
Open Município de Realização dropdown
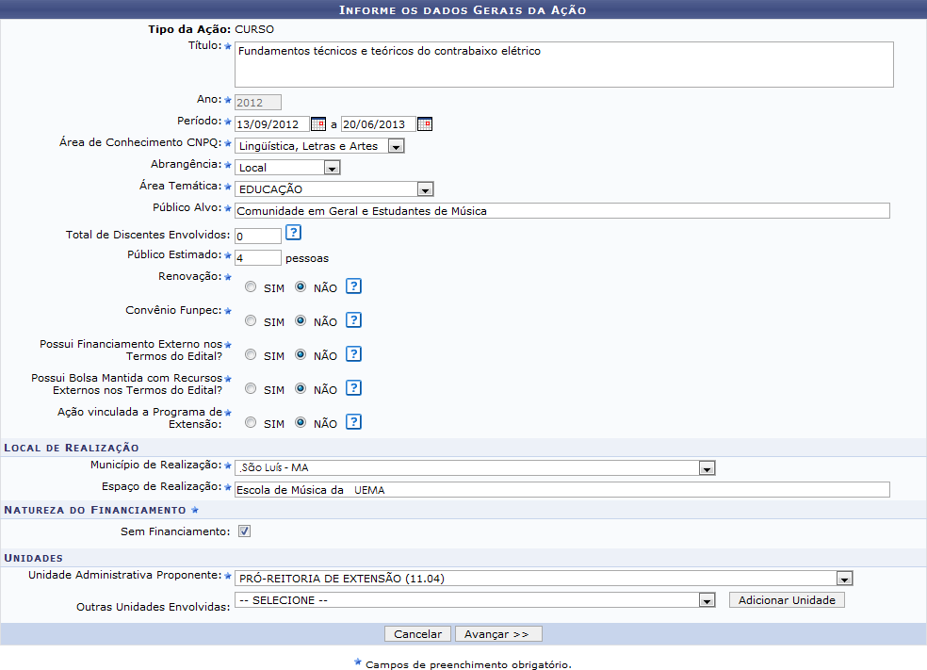(x=707, y=468)
